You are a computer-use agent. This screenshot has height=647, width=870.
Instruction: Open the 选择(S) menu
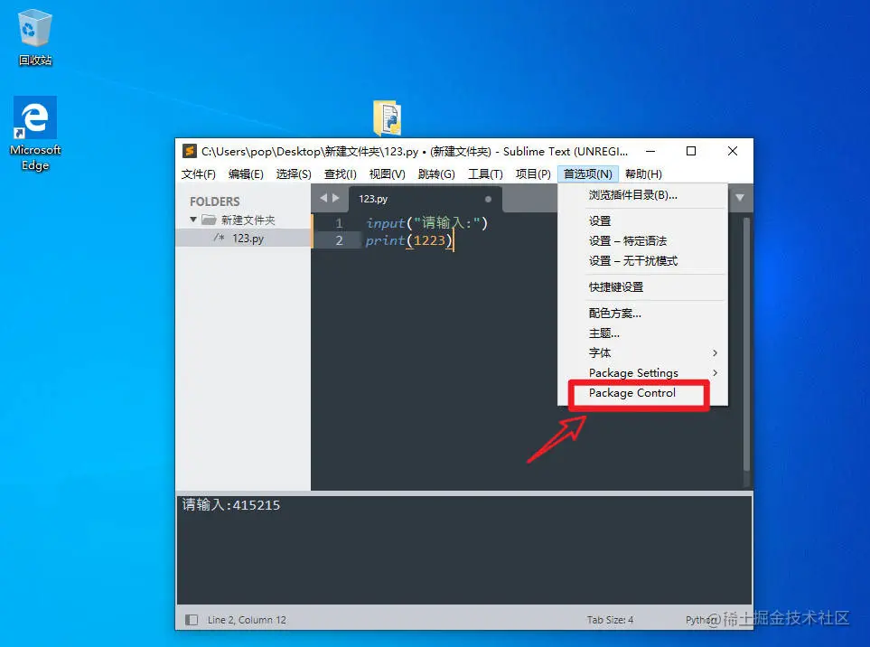pyautogui.click(x=294, y=174)
